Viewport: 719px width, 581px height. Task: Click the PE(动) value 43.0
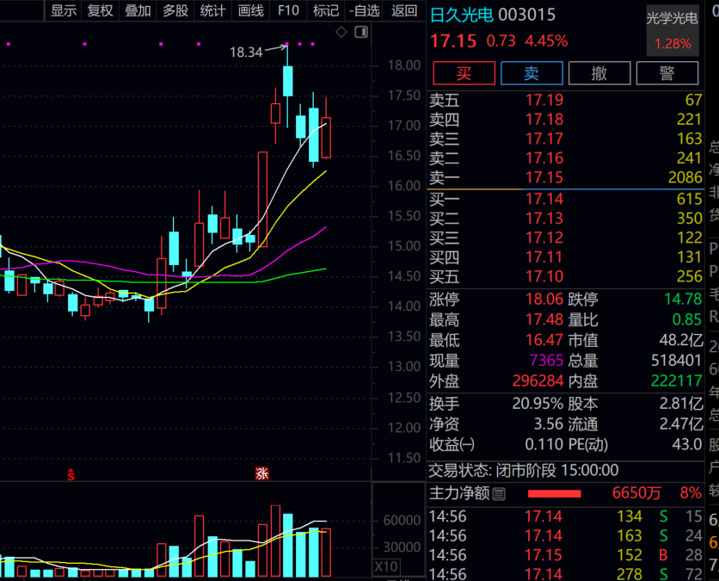pos(687,444)
